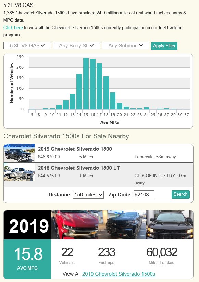Open the 2018 Chevrolet Silverado 1500 LT listing title
The height and width of the screenshot is (282, 199).
tap(79, 168)
